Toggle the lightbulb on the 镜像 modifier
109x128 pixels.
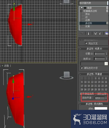(82, 8)
